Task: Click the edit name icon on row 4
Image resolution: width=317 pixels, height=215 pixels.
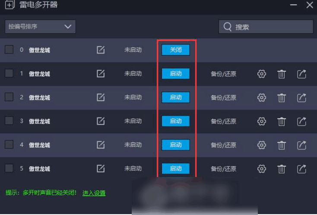Action: pyautogui.click(x=101, y=145)
